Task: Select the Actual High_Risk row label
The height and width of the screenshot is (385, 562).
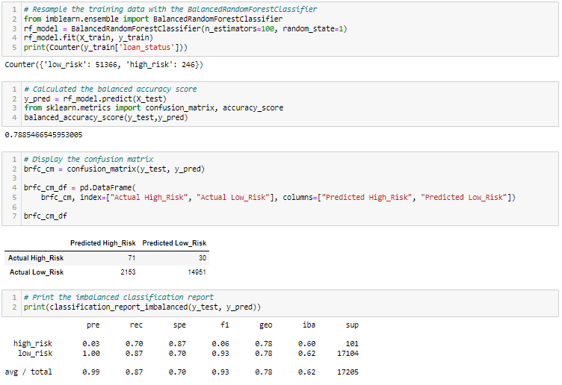Action: click(x=36, y=258)
